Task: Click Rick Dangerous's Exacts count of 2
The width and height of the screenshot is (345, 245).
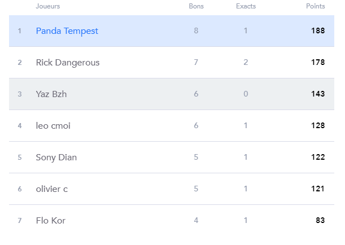Action: pos(246,63)
